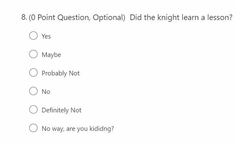Screen dimensions: 236x145
Task: Choose the "No way, are you kididng?" radio button
Action: [33, 128]
